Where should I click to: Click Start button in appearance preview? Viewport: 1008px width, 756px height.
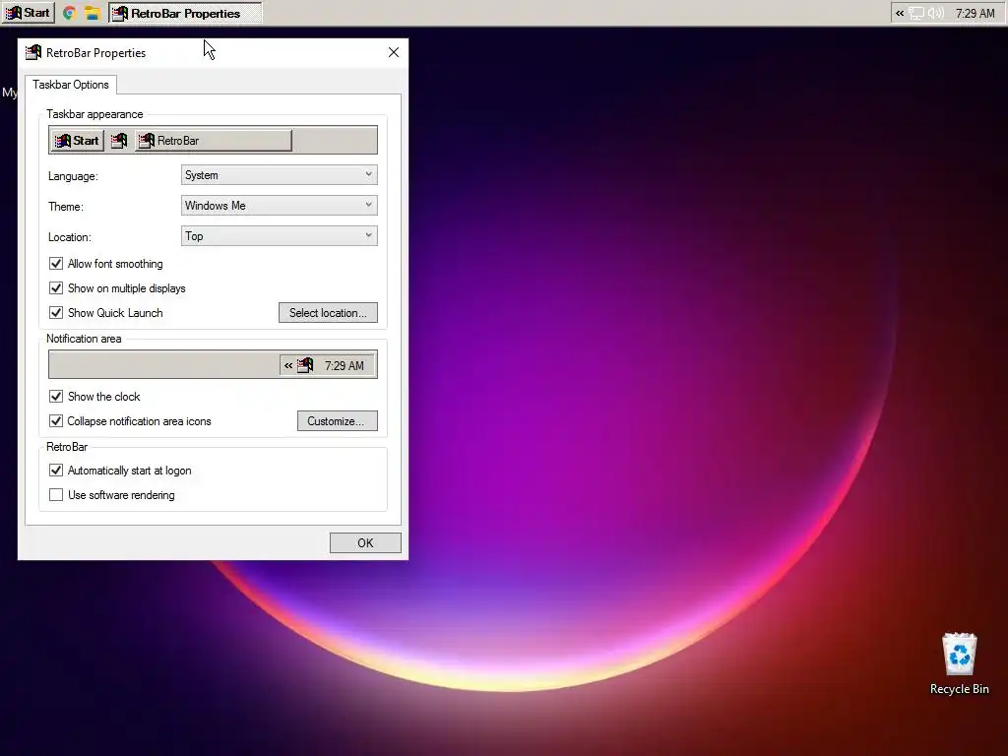(x=77, y=140)
